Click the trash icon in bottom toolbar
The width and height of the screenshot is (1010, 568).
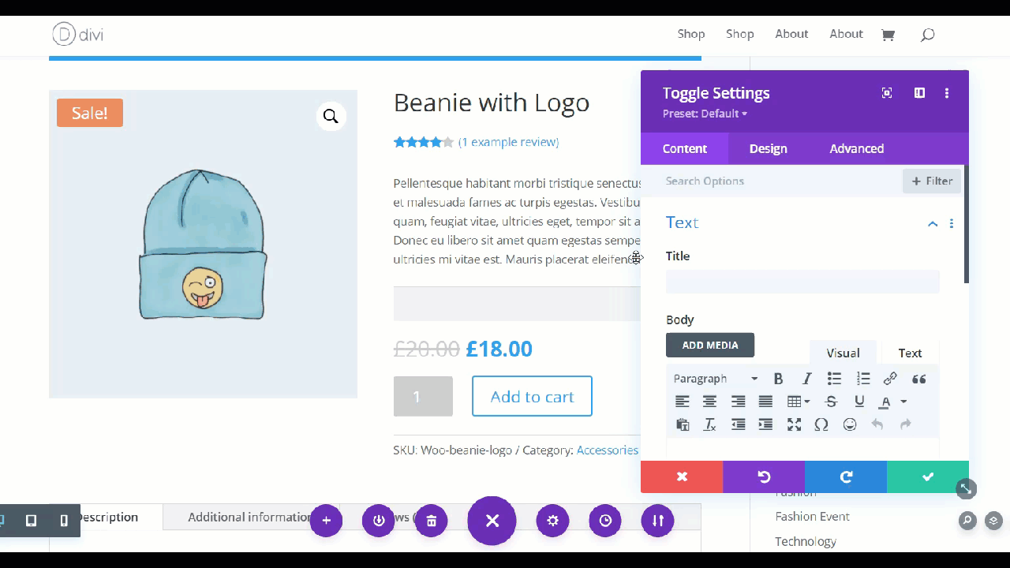[432, 521]
